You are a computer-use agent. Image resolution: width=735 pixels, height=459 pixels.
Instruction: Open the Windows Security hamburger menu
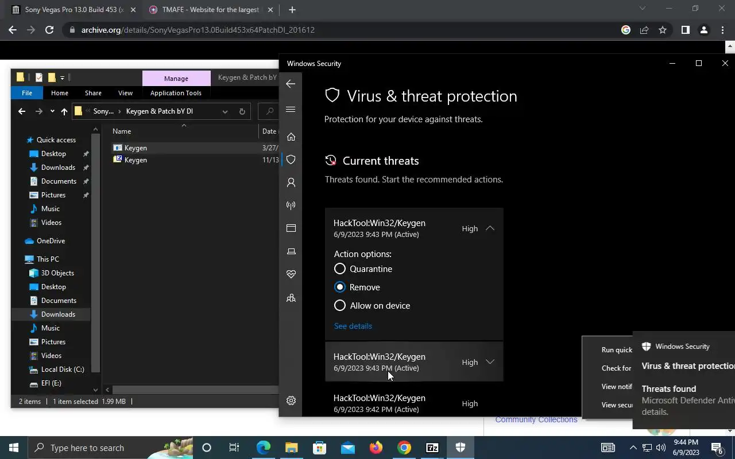pos(291,110)
